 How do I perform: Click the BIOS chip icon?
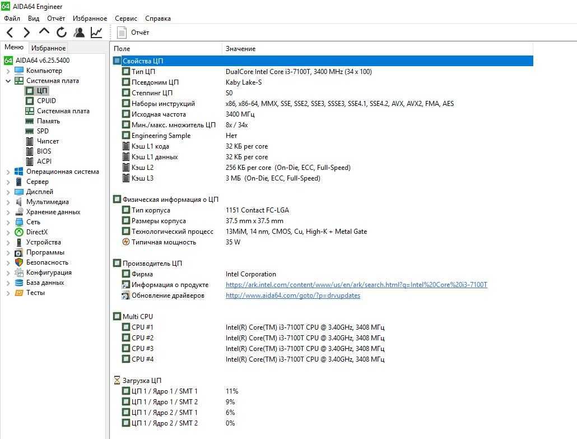(30, 151)
